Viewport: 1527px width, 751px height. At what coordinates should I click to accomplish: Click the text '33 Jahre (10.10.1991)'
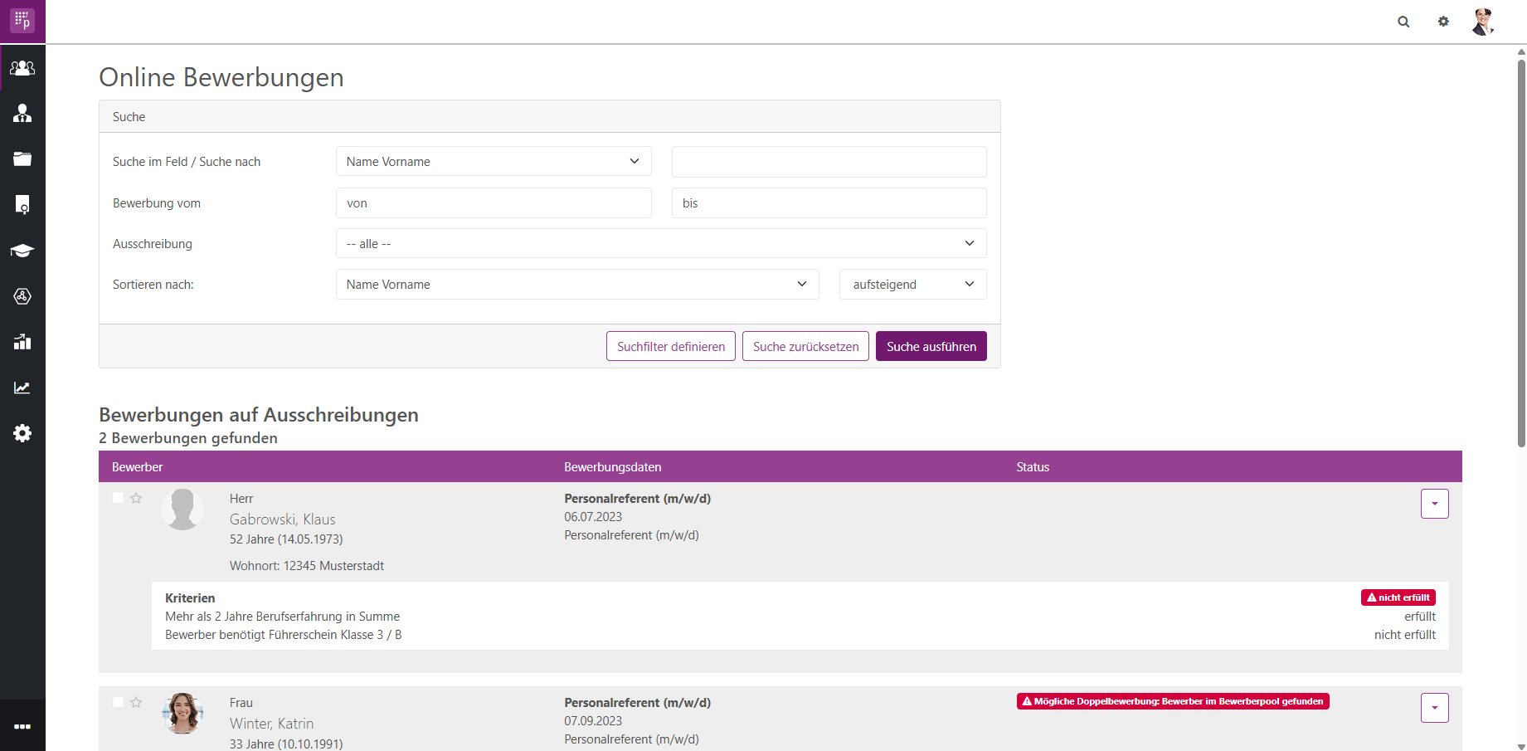click(286, 744)
